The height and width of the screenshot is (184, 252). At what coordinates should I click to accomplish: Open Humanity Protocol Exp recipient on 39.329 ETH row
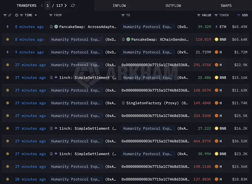pos(148,27)
